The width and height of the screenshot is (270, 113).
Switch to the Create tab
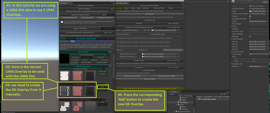(133, 8)
